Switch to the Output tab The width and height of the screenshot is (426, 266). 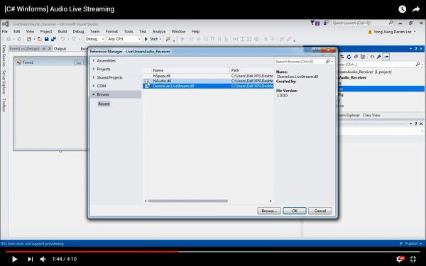click(60, 49)
